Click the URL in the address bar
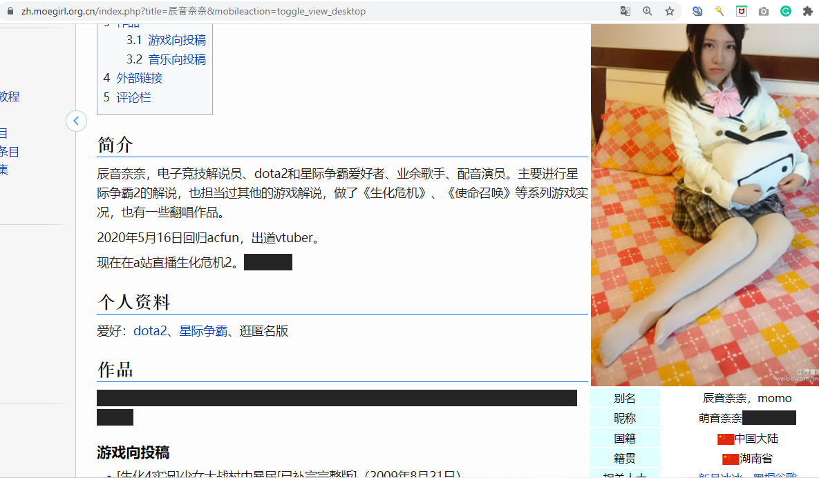This screenshot has width=819, height=478. click(194, 11)
